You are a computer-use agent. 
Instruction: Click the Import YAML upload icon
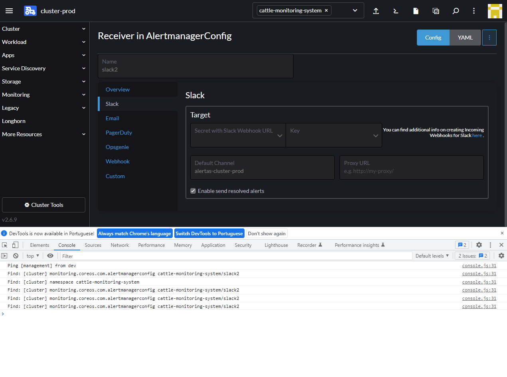point(375,11)
